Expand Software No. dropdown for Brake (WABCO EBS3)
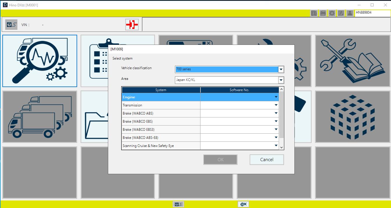Screen dimensions: 391x208 click(x=276, y=130)
